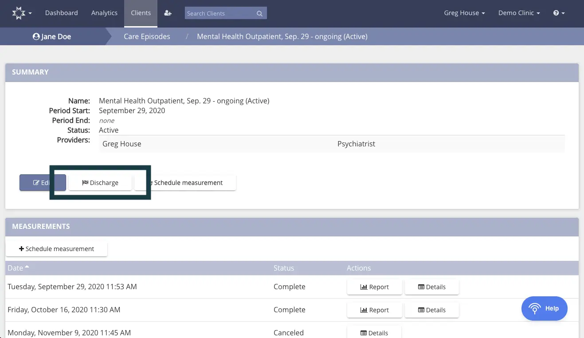Open the question mark help dropdown
The height and width of the screenshot is (338, 584).
pos(558,13)
